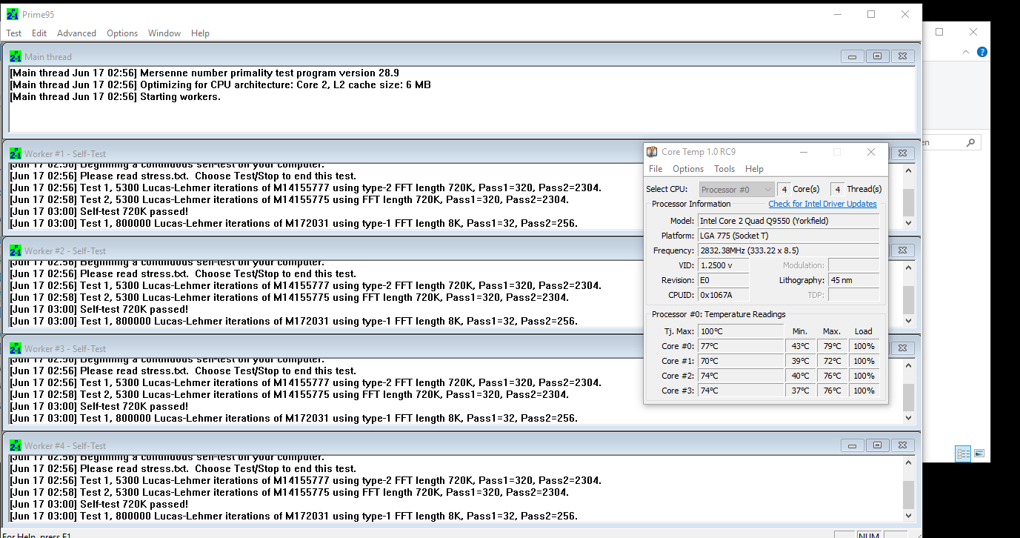
Task: Click the search magnifier in background window
Action: click(x=970, y=142)
